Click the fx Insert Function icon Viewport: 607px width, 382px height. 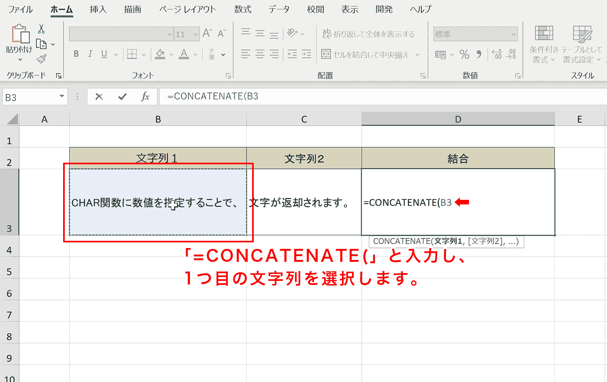[x=145, y=97]
